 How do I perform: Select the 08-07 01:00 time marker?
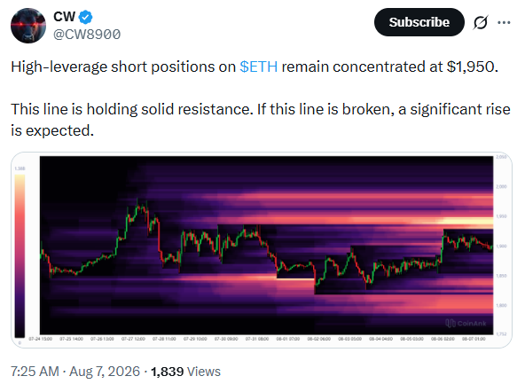click(474, 339)
